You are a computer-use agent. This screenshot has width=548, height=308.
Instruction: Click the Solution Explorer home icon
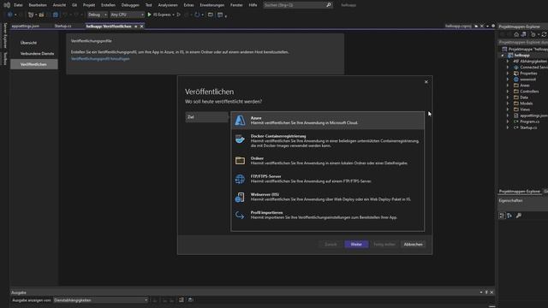click(516, 34)
